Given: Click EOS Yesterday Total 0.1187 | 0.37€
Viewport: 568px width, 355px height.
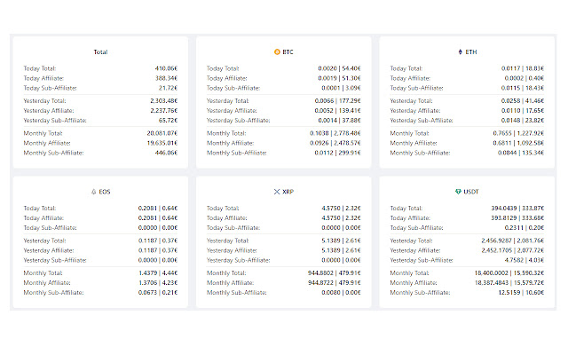Looking at the screenshot, I should (x=158, y=241).
